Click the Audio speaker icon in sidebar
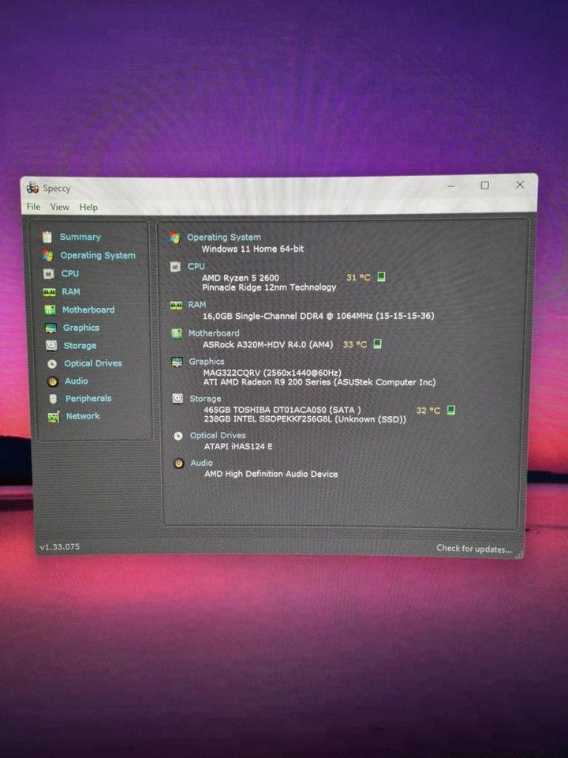568x758 pixels. point(53,381)
